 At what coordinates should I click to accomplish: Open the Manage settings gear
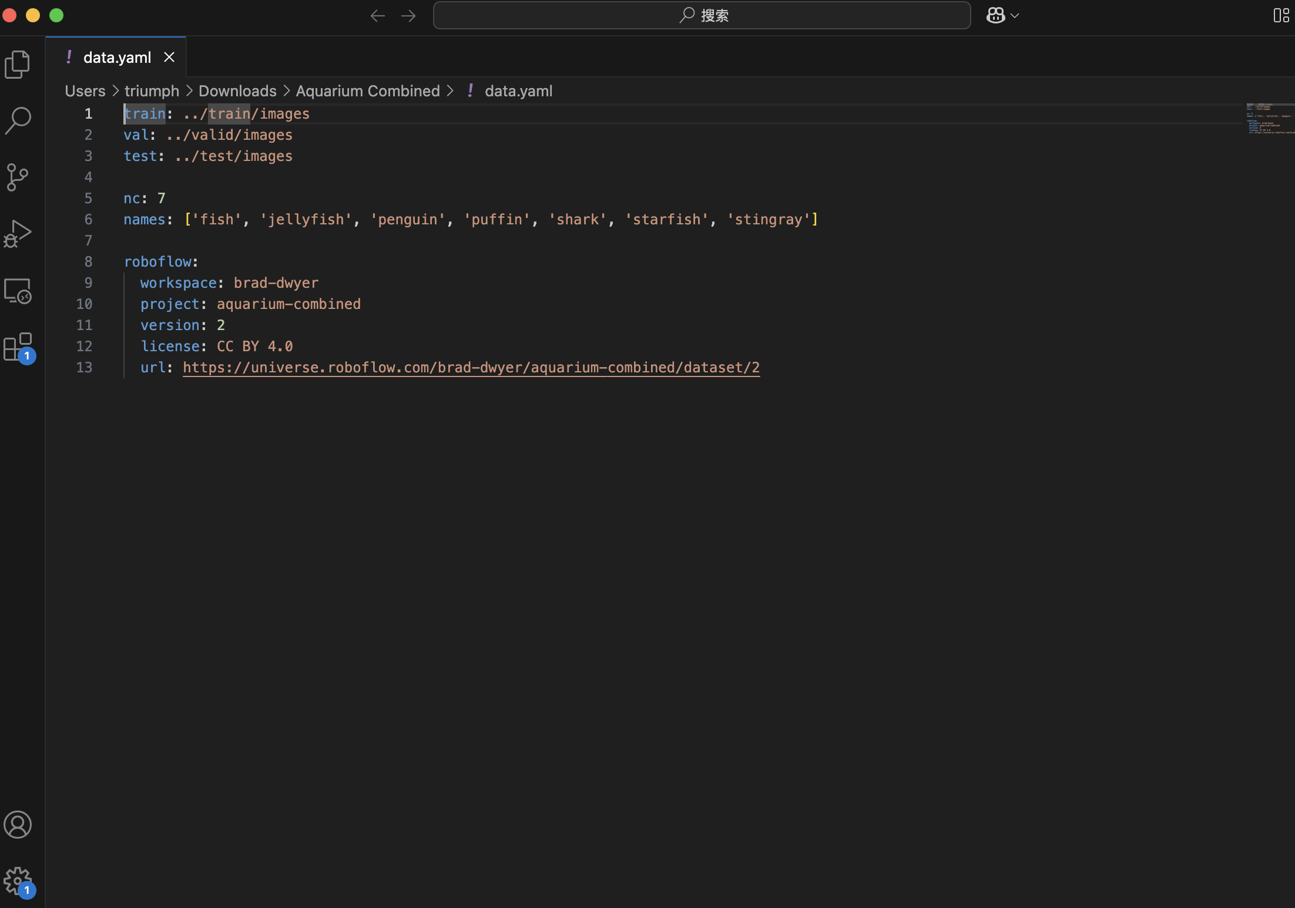tap(18, 881)
